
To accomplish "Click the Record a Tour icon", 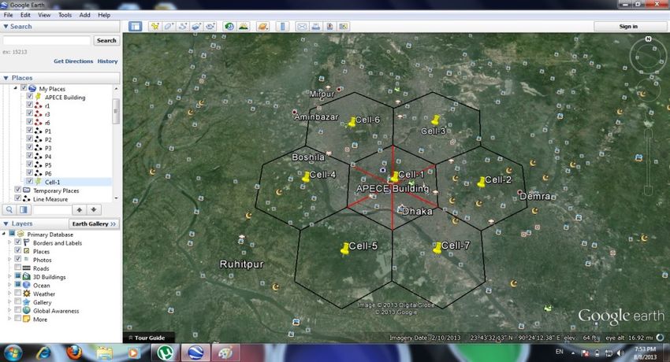I will [210, 27].
